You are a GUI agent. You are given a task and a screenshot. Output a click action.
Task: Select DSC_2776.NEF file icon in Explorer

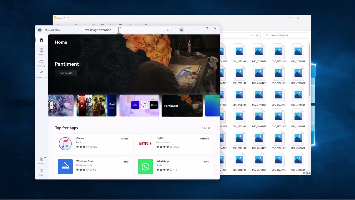coord(259,51)
